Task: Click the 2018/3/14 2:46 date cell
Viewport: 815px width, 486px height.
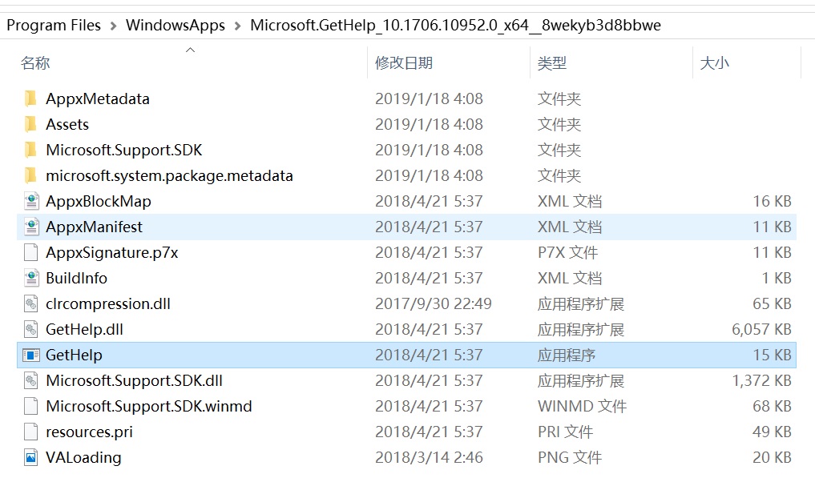Action: [430, 457]
